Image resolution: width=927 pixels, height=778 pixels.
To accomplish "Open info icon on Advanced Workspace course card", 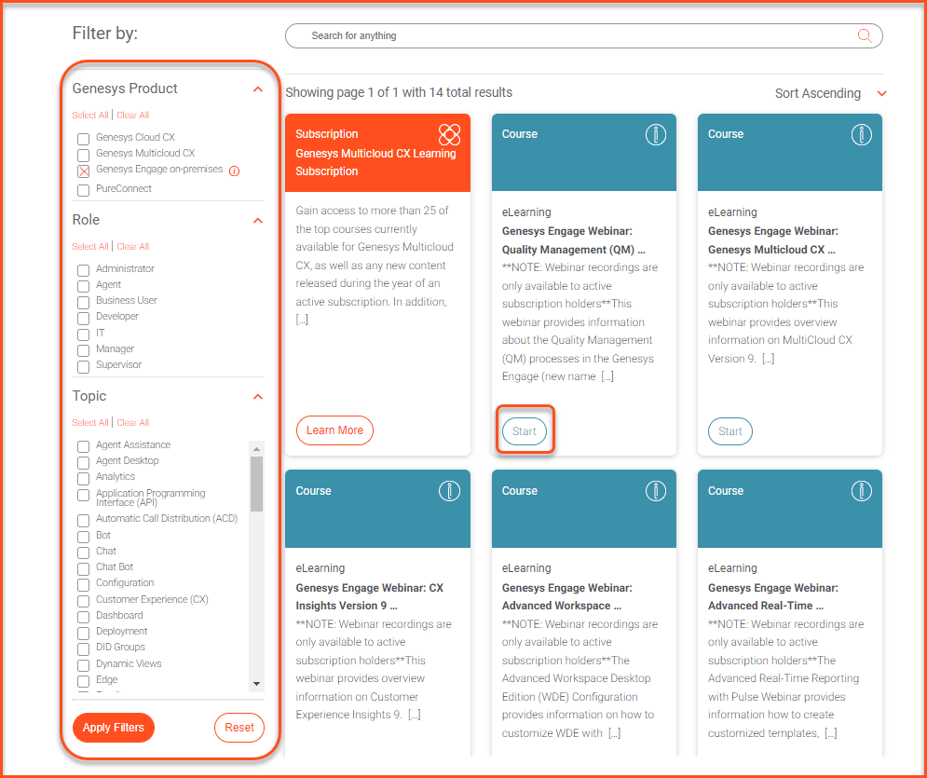I will (x=655, y=491).
